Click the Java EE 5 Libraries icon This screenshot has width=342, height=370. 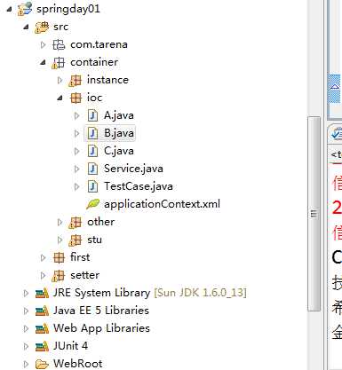tap(42, 311)
